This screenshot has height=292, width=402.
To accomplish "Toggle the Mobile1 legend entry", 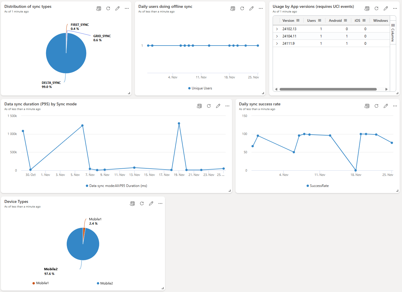I will [x=41, y=283].
